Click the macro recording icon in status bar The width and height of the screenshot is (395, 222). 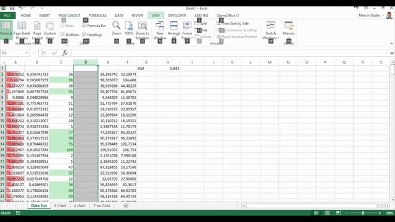tap(18, 213)
